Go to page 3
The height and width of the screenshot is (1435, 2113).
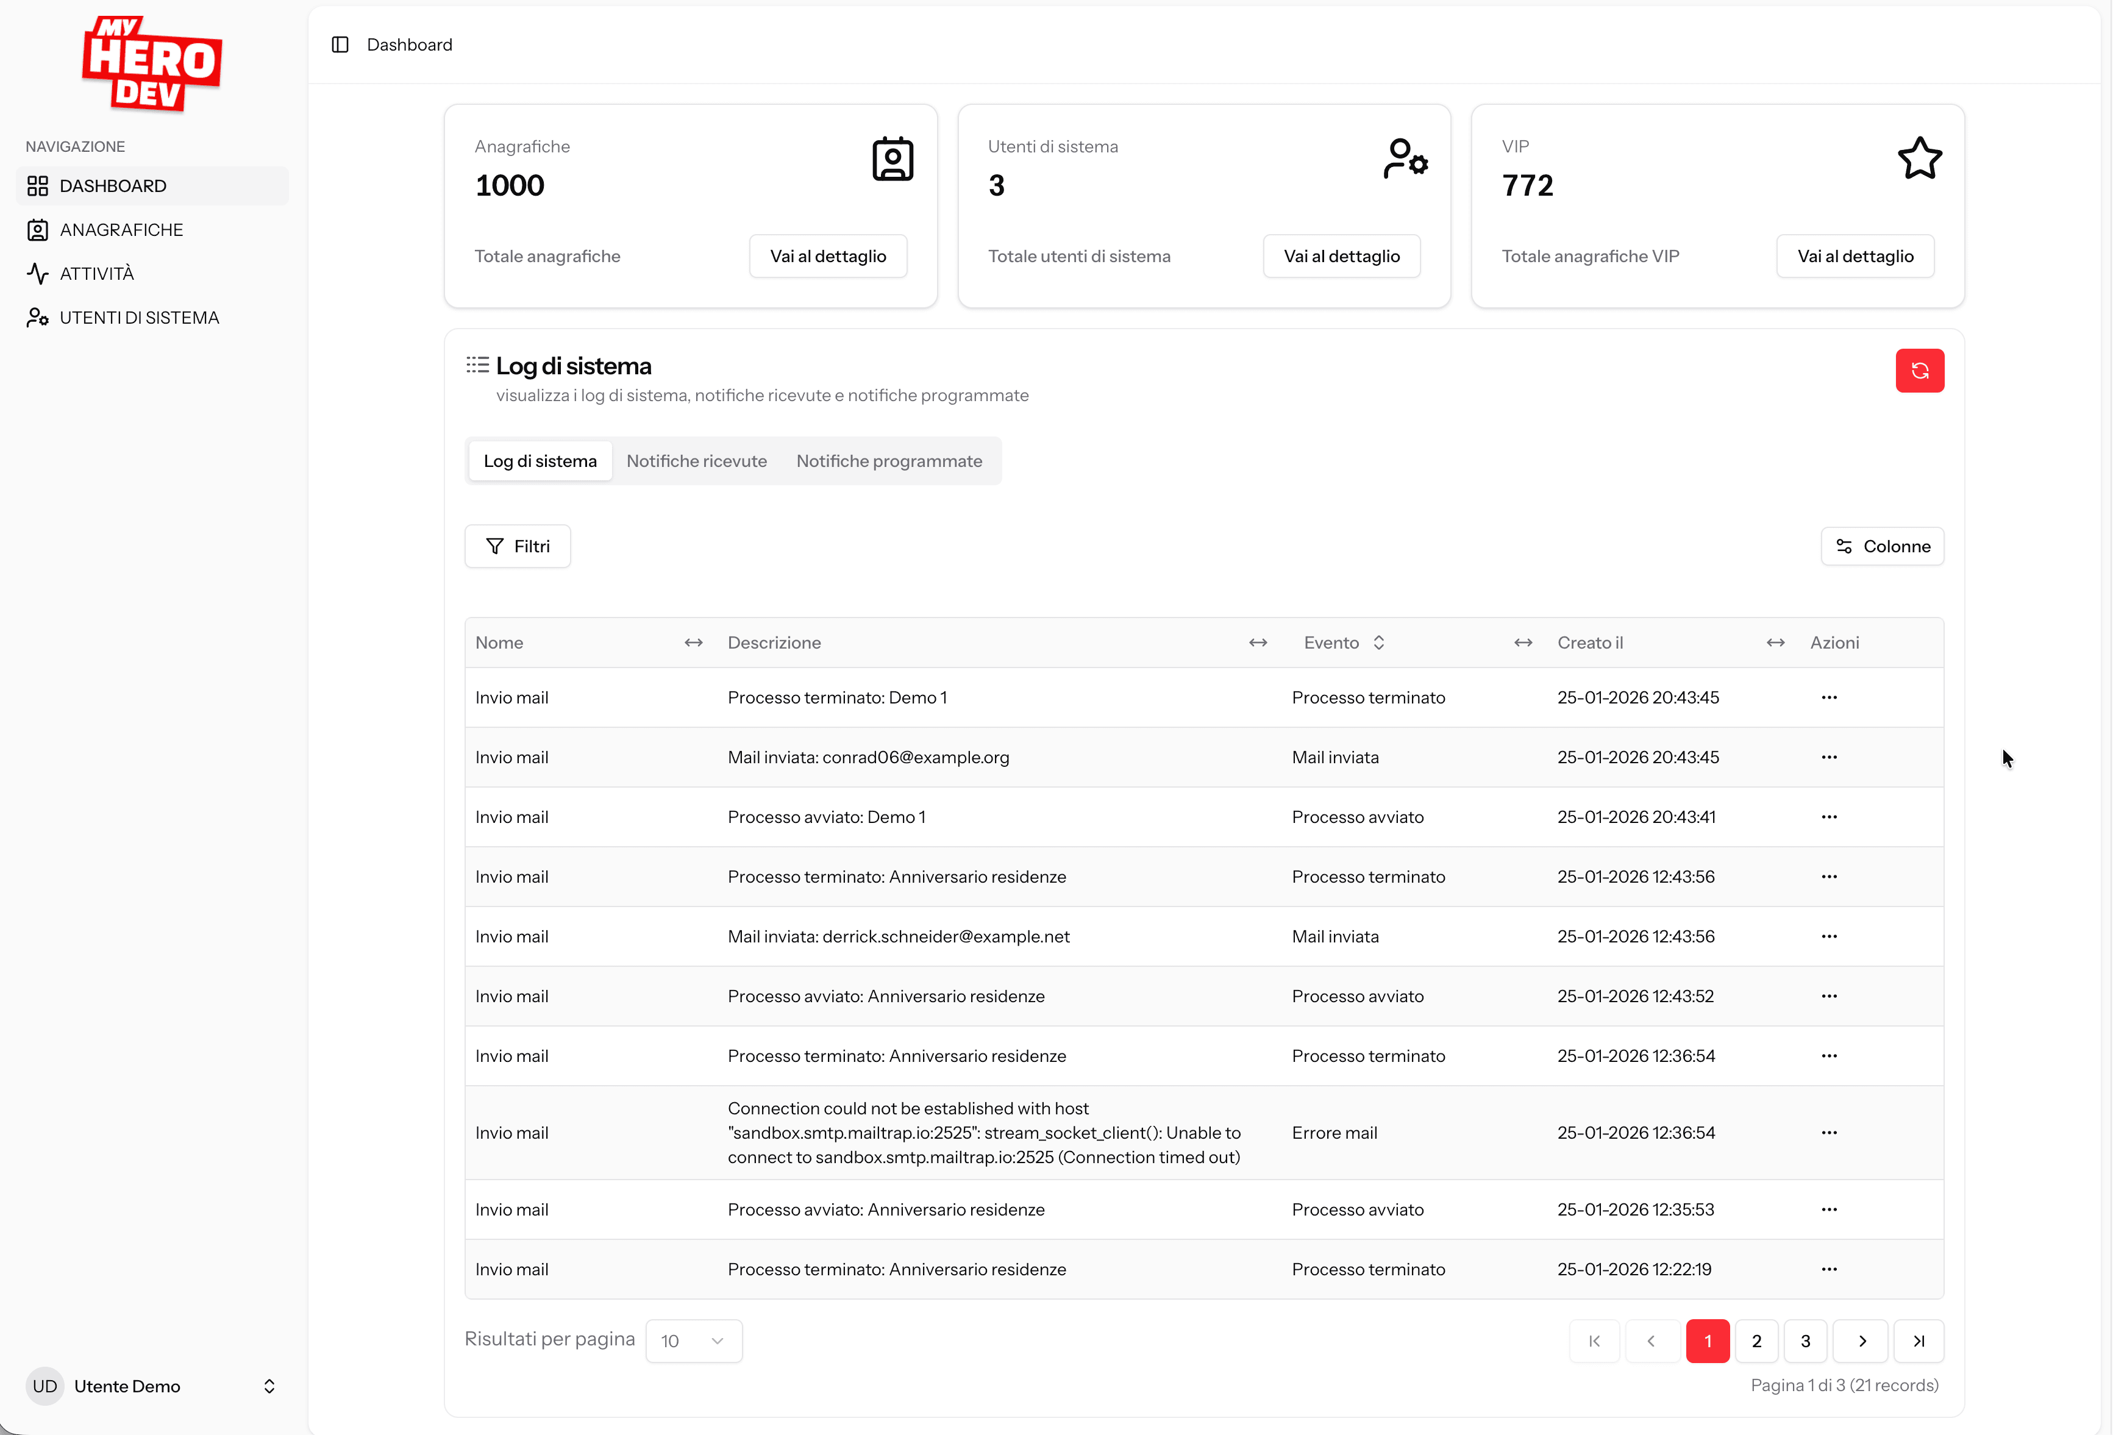tap(1806, 1341)
